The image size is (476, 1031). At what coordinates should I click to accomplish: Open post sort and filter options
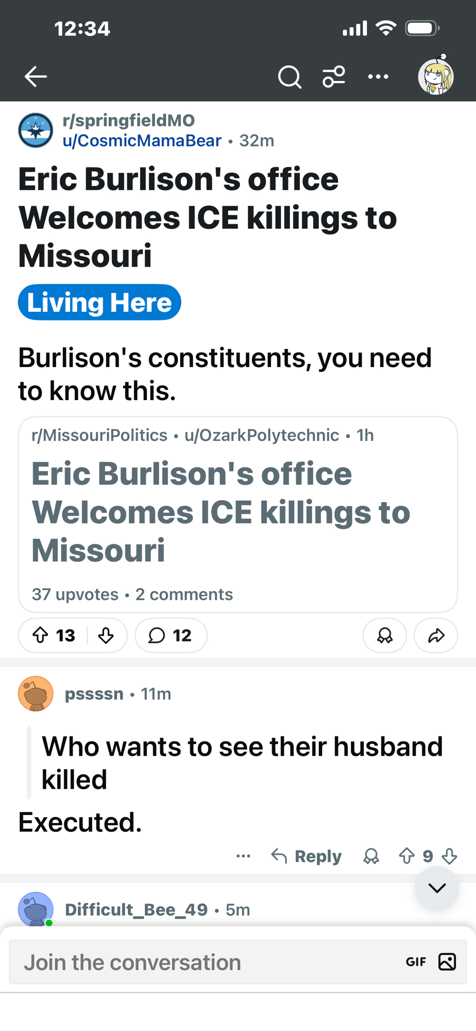click(x=334, y=77)
